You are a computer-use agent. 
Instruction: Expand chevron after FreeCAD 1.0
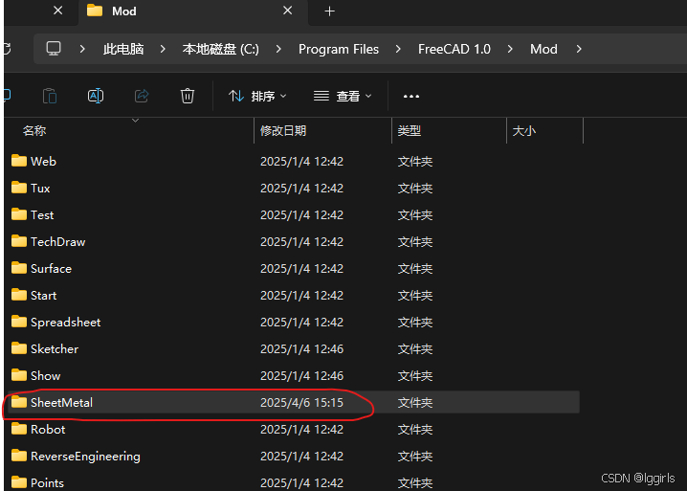(510, 49)
